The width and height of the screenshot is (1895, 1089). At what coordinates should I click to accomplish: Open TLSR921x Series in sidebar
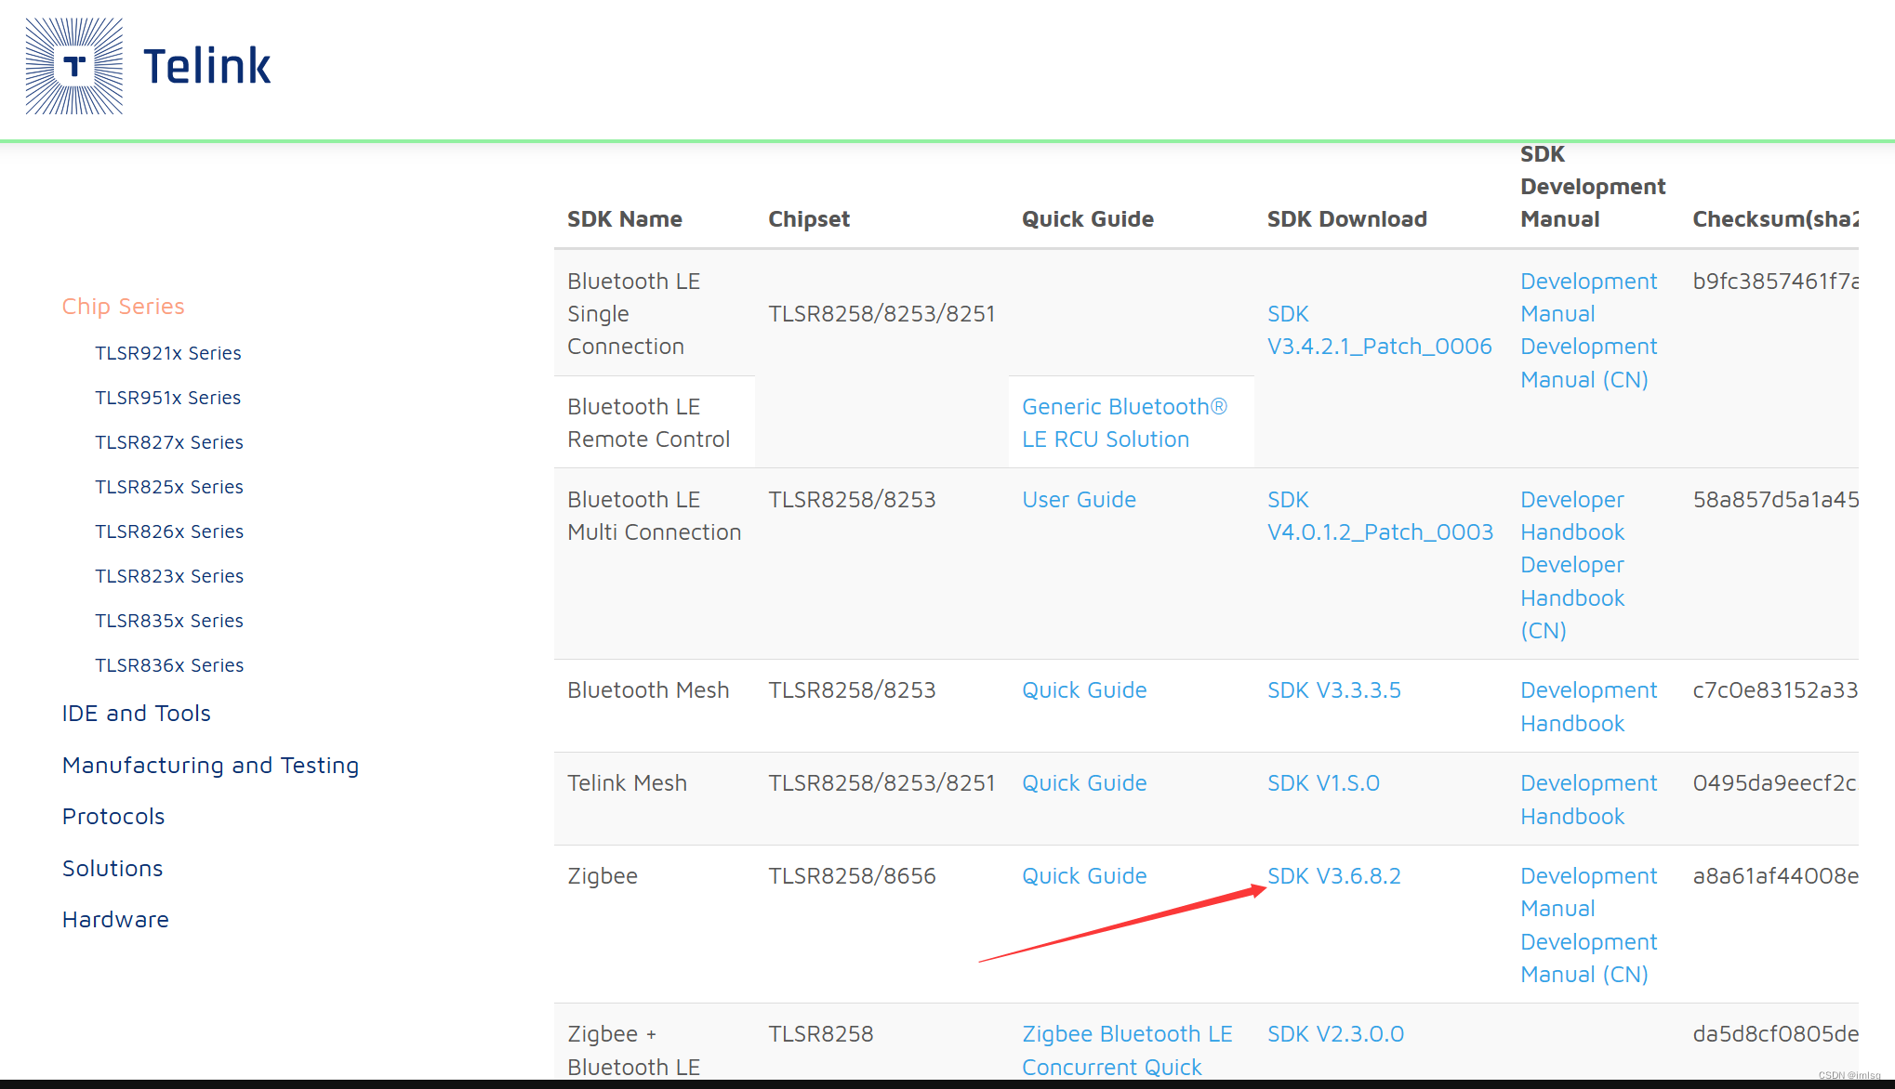click(x=167, y=353)
